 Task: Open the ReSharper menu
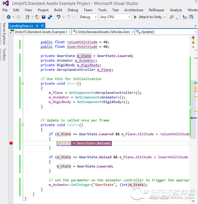156,10
